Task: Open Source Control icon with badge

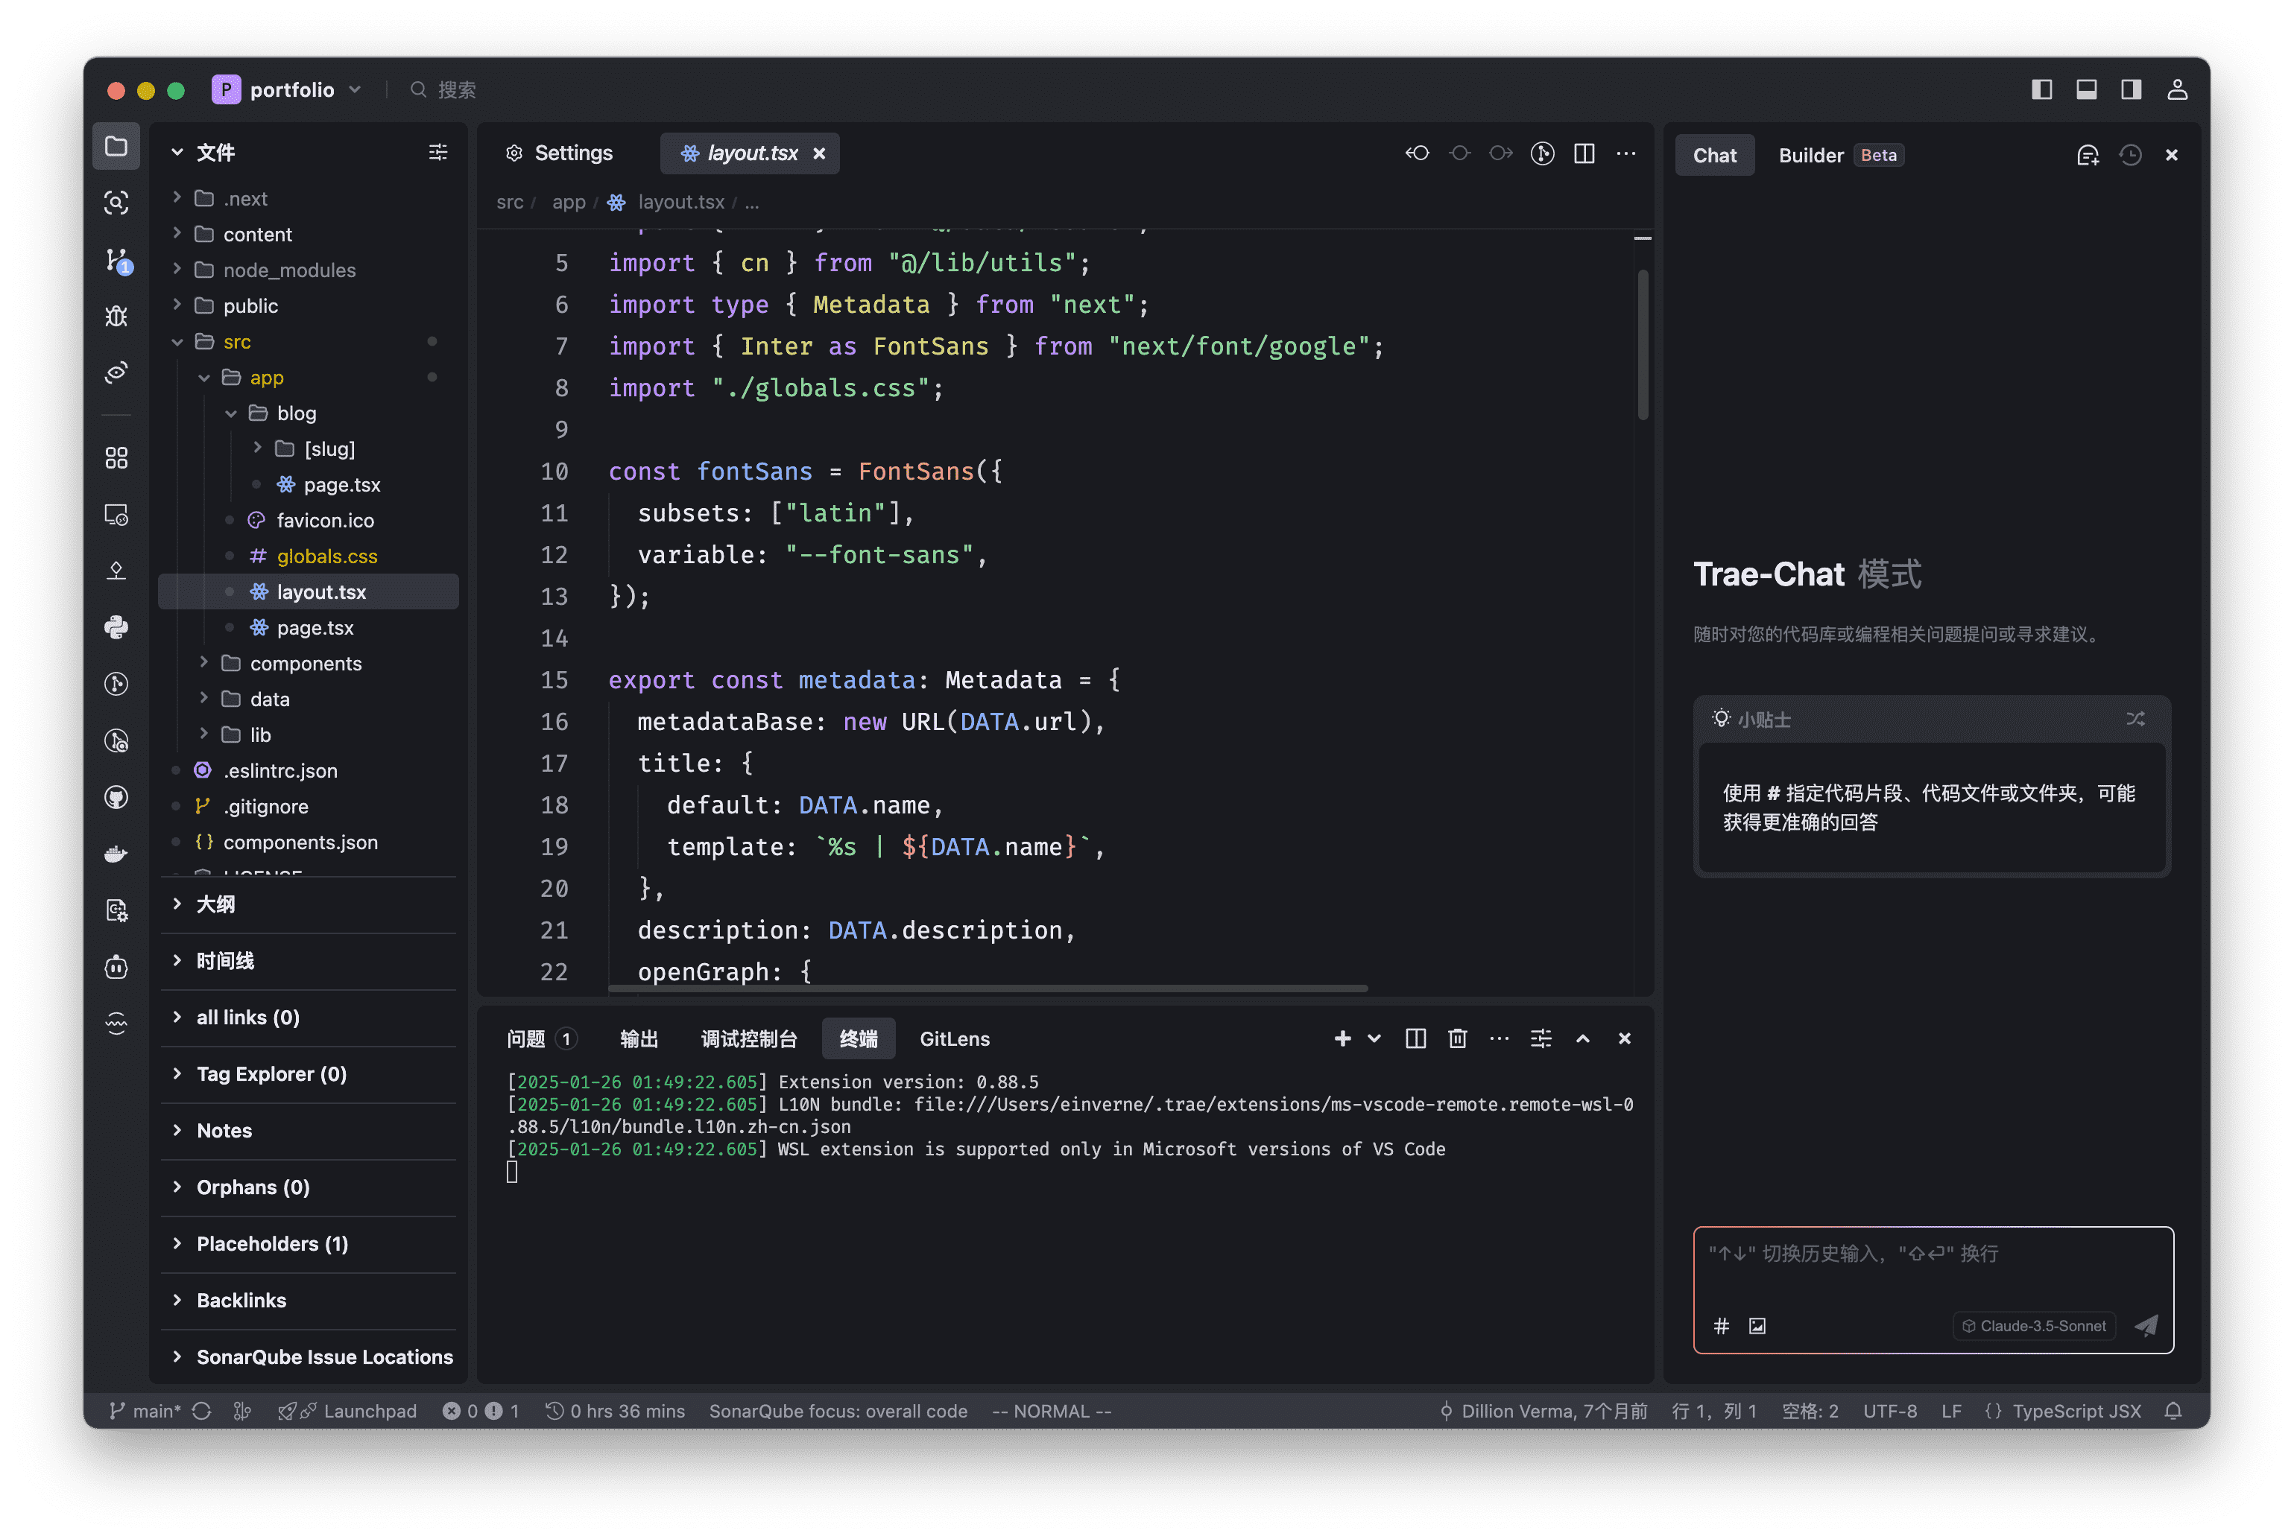Action: pyautogui.click(x=117, y=260)
